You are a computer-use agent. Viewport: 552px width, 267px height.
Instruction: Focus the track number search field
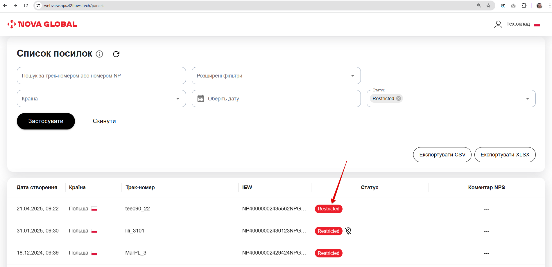click(x=101, y=76)
